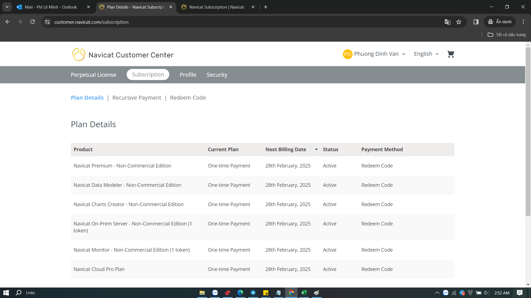
Task: Open the Profile section
Action: pyautogui.click(x=188, y=75)
